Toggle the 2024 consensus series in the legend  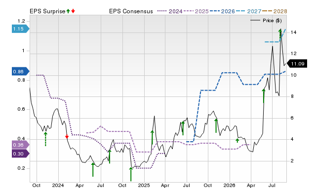click(x=170, y=11)
